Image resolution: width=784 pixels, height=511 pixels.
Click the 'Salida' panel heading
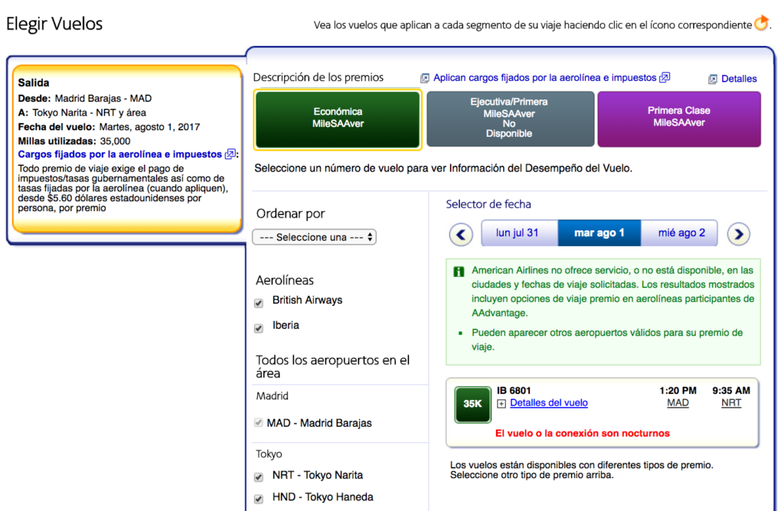[x=34, y=83]
